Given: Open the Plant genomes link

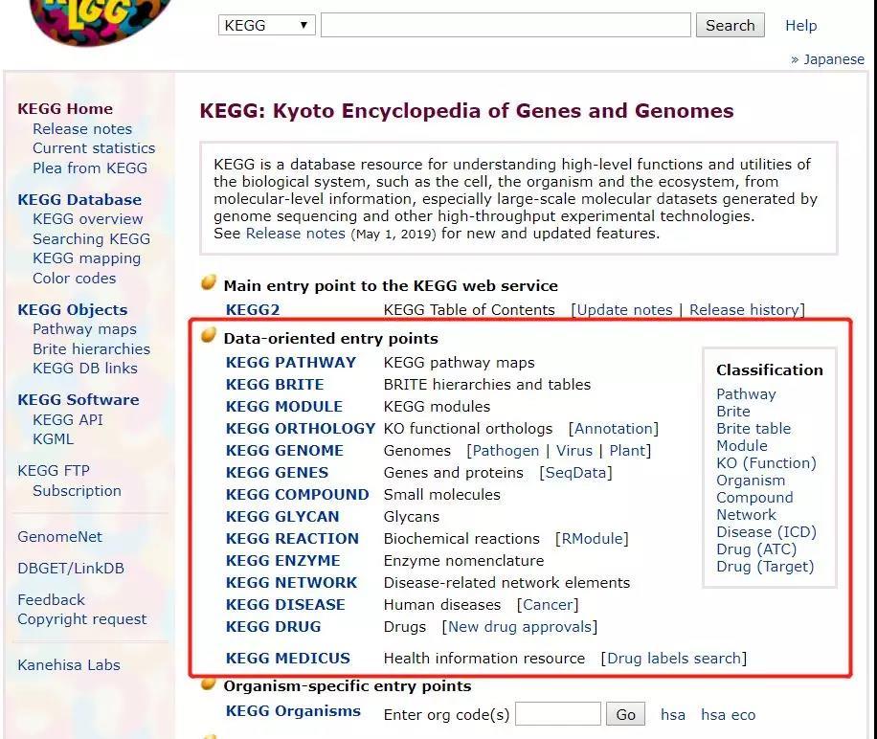Looking at the screenshot, I should (x=627, y=451).
